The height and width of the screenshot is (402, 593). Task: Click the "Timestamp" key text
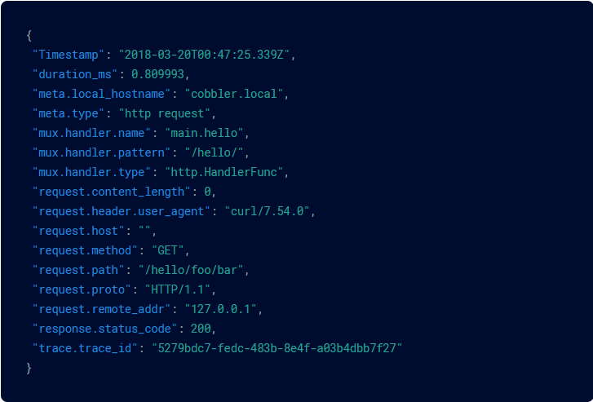tap(69, 55)
